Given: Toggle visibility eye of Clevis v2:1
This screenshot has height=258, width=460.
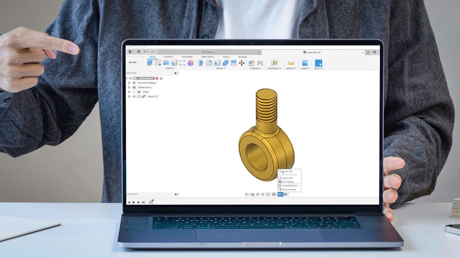Looking at the screenshot, I should coord(134,96).
